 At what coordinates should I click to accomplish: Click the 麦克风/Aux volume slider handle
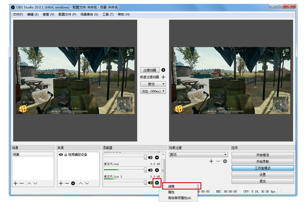tap(145, 170)
